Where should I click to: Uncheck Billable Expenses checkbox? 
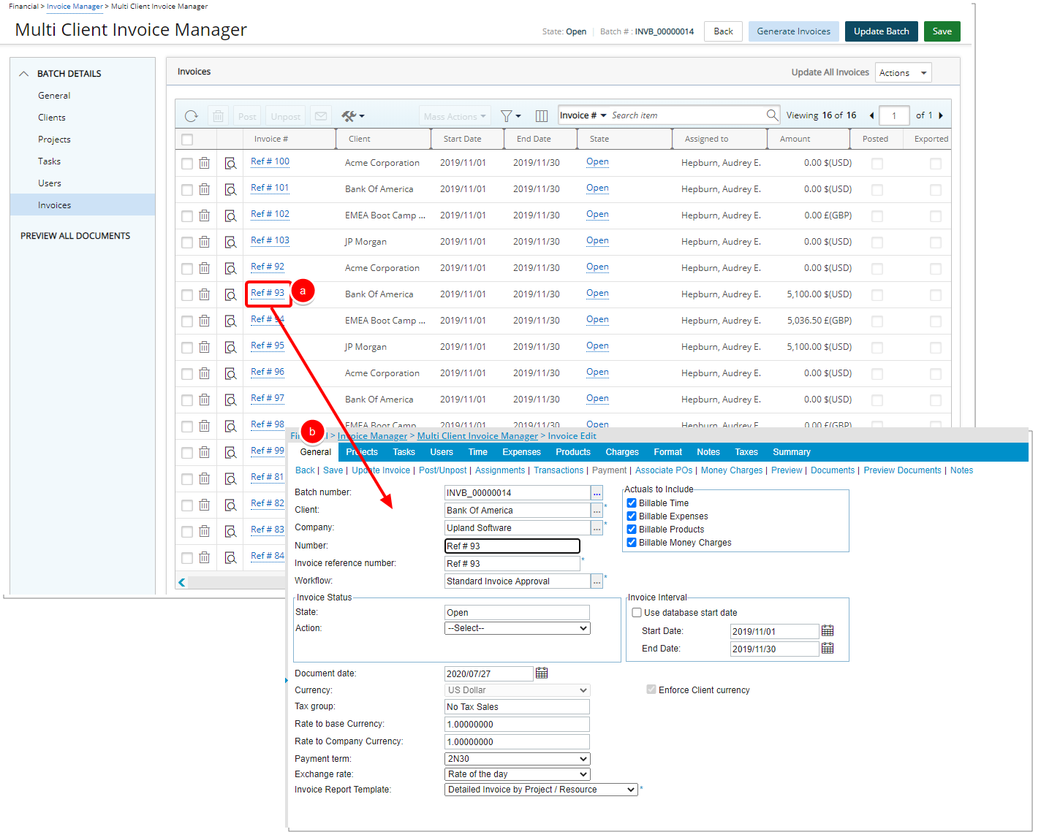pyautogui.click(x=632, y=516)
